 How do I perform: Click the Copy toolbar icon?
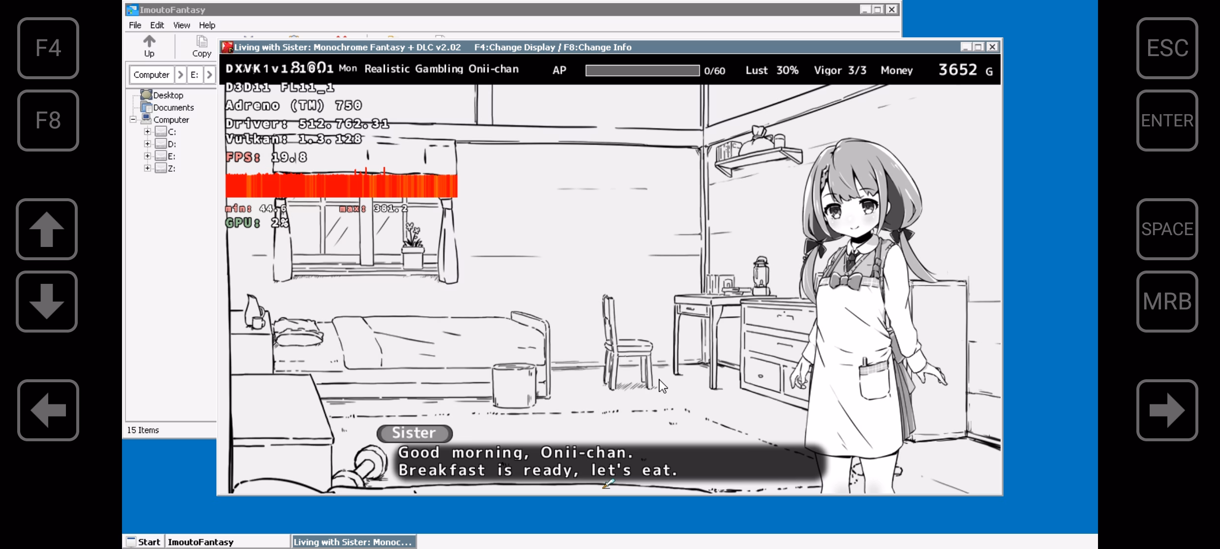[202, 46]
